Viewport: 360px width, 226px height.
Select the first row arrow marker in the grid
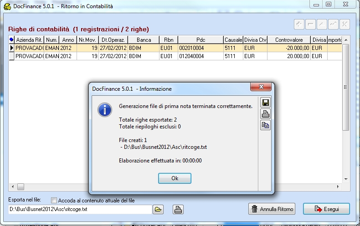click(11, 48)
